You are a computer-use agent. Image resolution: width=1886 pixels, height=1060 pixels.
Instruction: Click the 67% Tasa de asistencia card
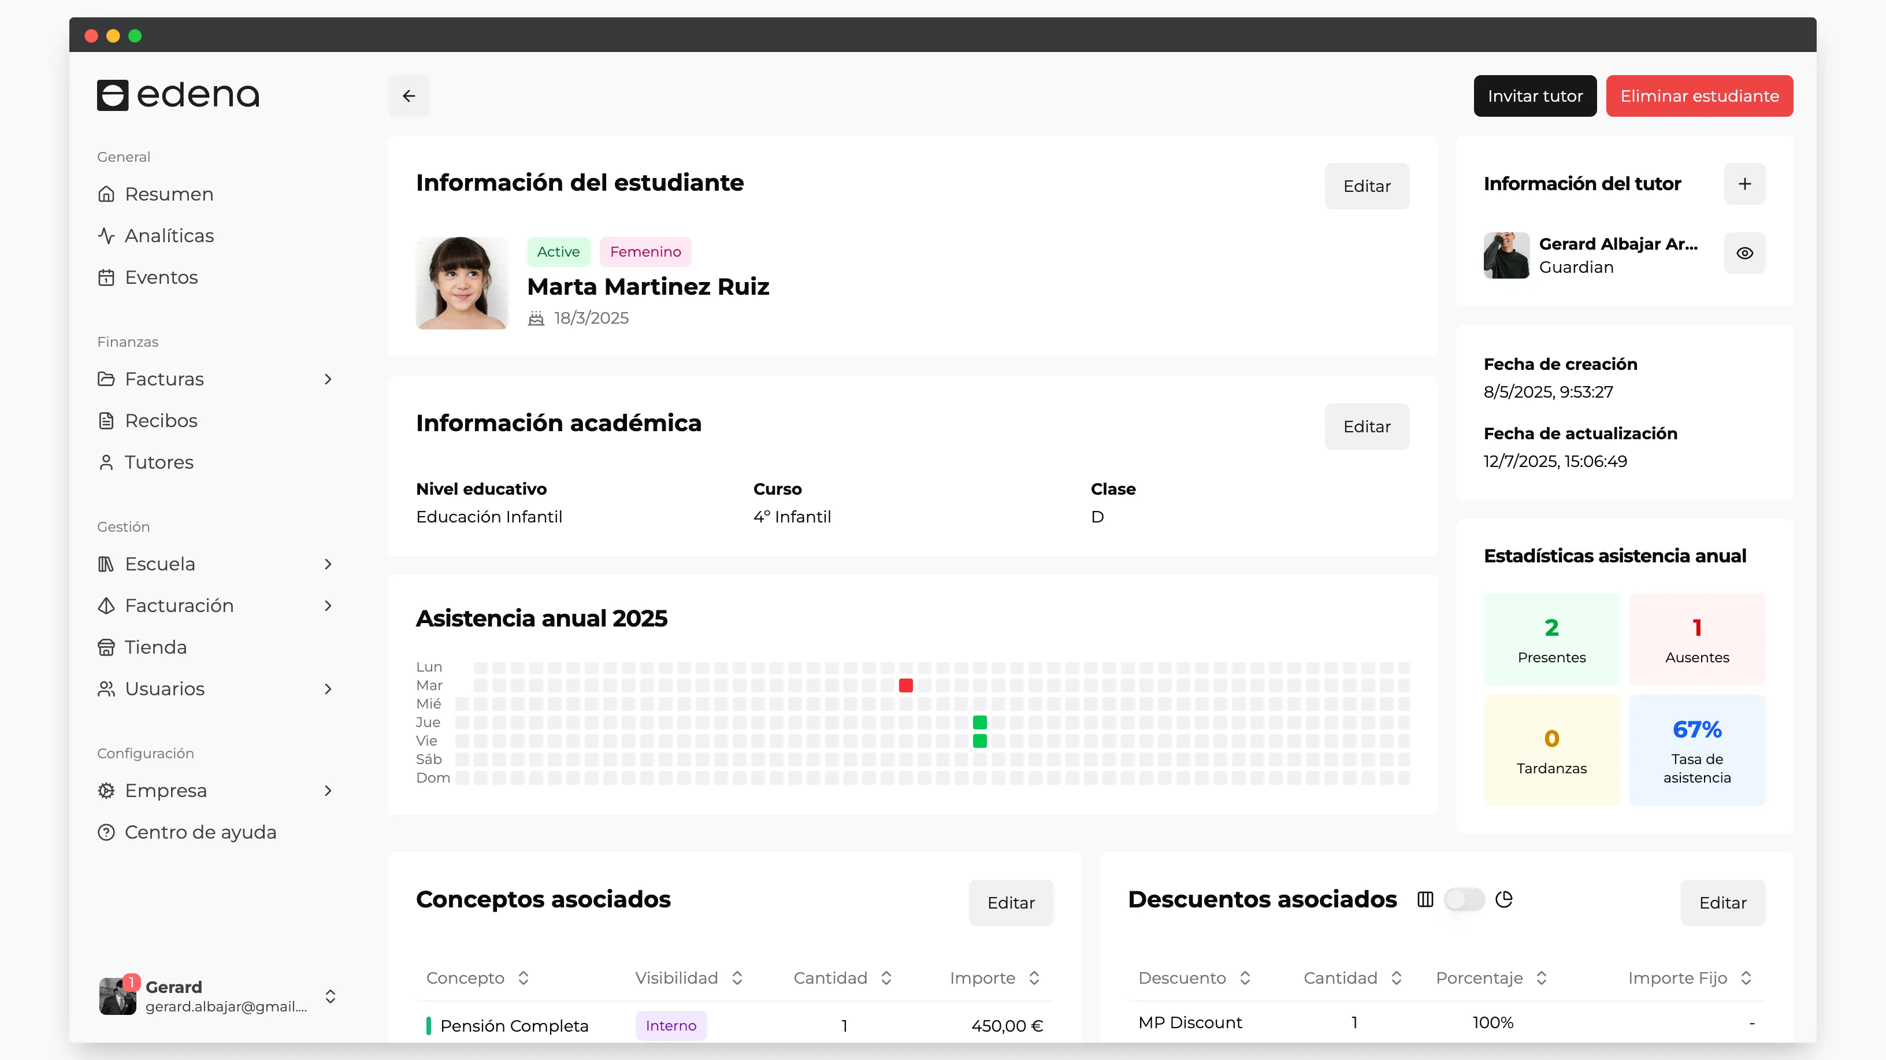1697,750
